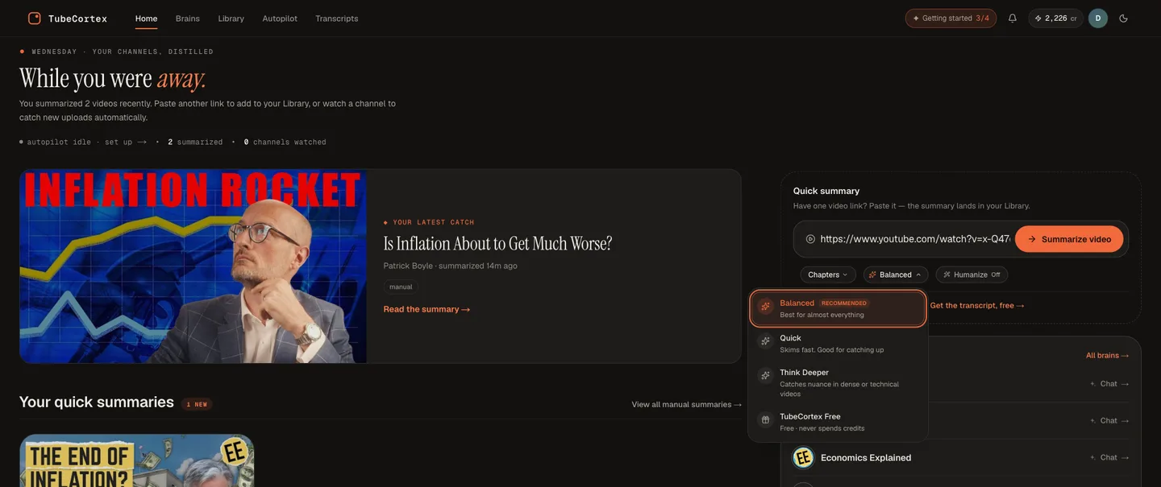Click the manual tag on latest catch

(401, 287)
